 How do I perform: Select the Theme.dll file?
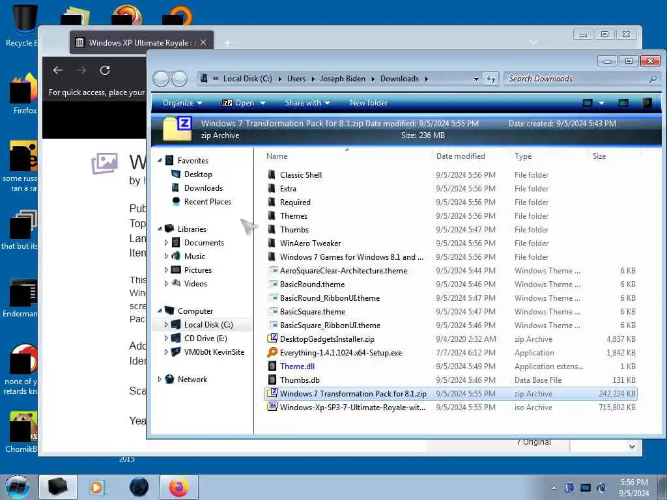(297, 366)
